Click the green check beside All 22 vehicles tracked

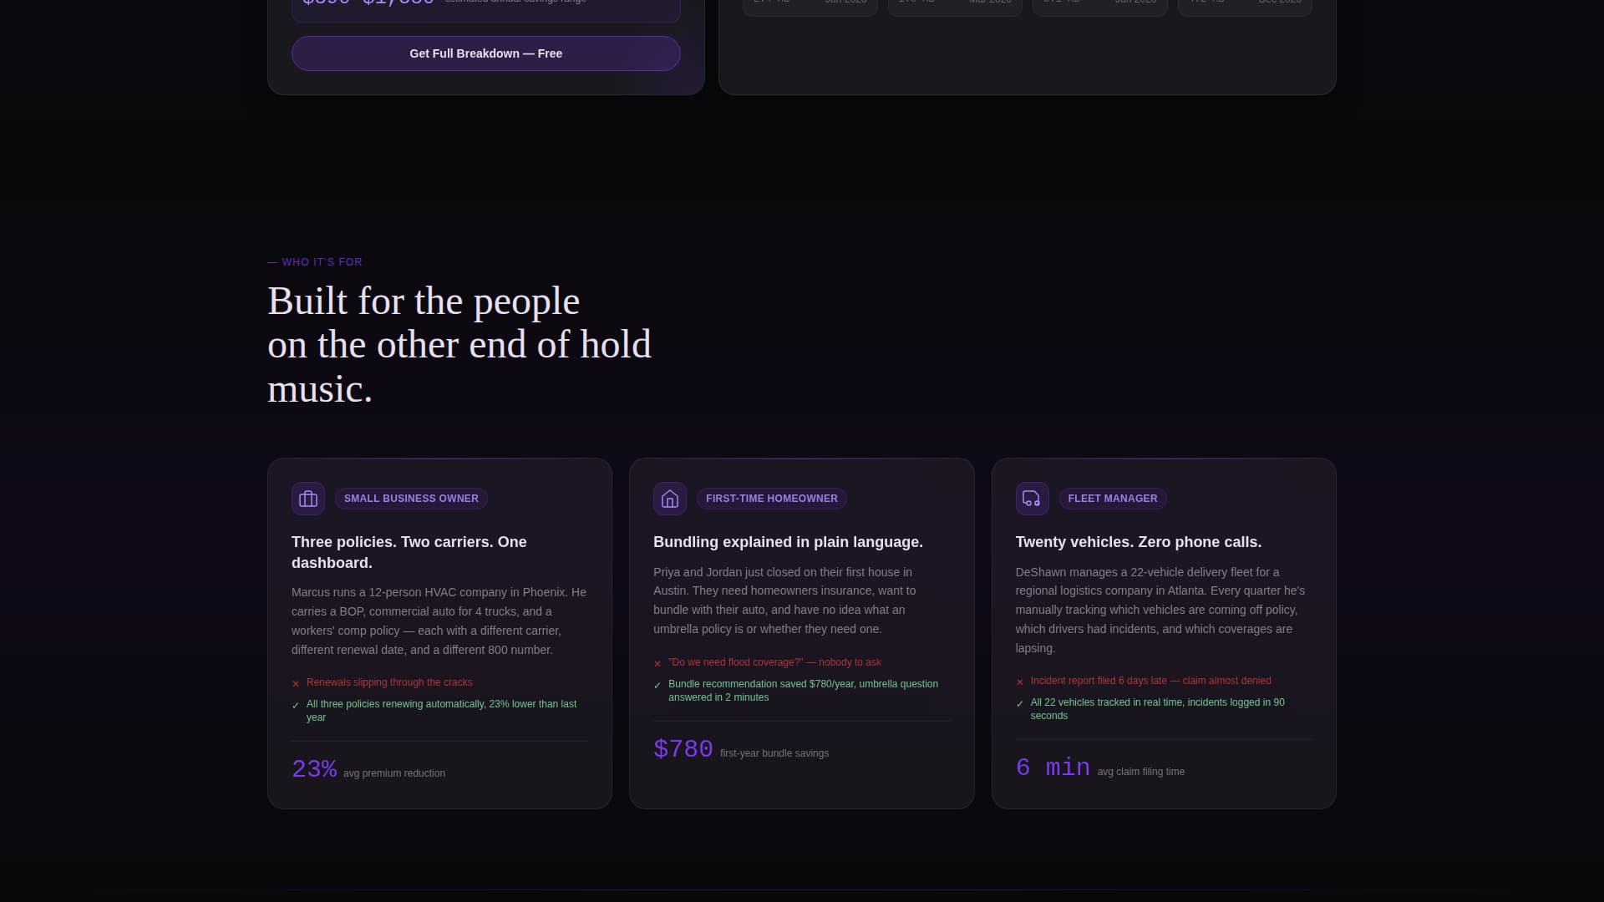[1020, 703]
